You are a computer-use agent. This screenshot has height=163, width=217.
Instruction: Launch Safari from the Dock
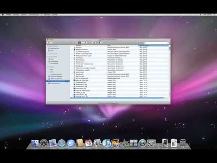(62, 143)
